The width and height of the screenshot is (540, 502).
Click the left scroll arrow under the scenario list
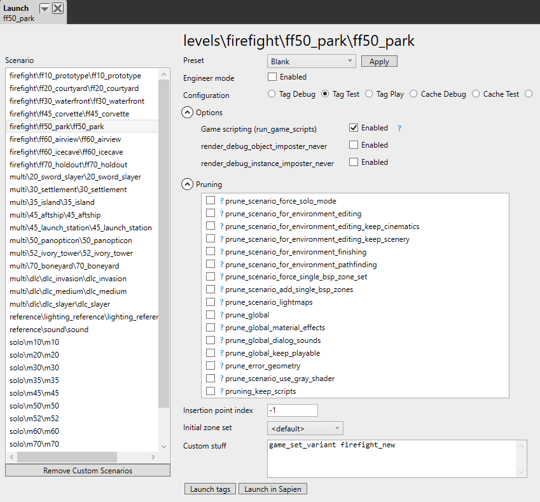click(11, 457)
